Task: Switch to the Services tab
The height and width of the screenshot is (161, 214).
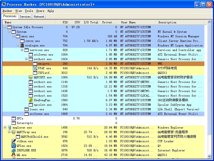Action: (x=25, y=17)
